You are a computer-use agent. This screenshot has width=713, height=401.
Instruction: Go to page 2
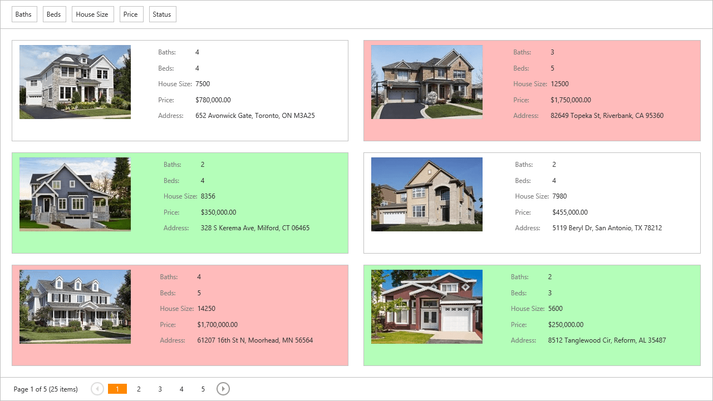coord(139,389)
